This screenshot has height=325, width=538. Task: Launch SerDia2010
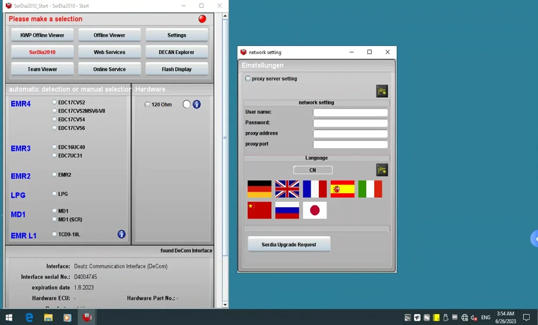(x=42, y=52)
